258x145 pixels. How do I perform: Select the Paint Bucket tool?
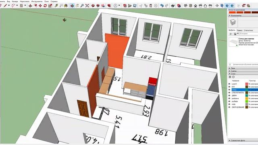[x=66, y=6]
